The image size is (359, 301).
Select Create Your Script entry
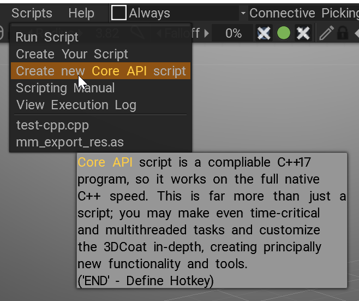point(100,54)
